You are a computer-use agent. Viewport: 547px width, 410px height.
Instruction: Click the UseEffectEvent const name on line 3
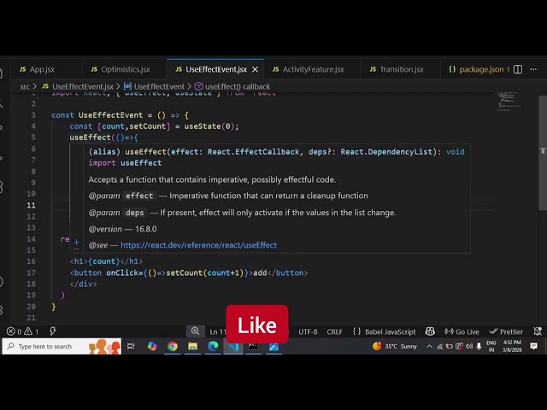[110, 115]
